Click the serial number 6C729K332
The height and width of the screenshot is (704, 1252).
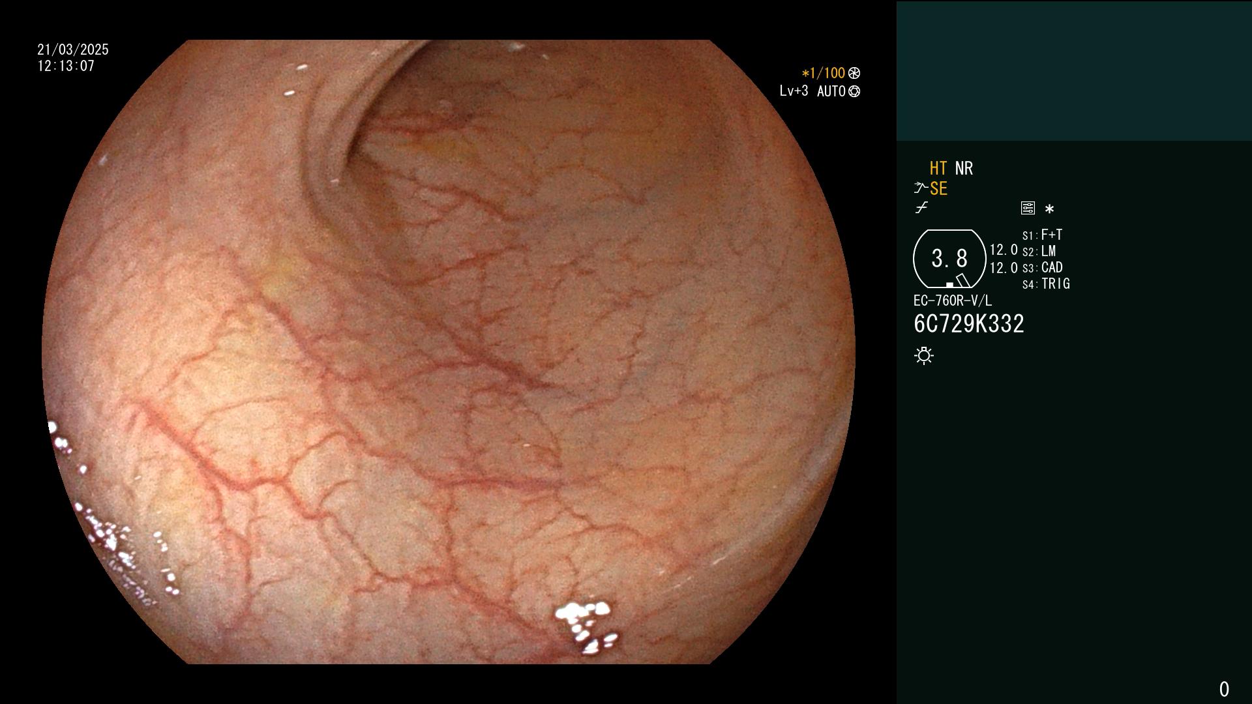pos(969,324)
